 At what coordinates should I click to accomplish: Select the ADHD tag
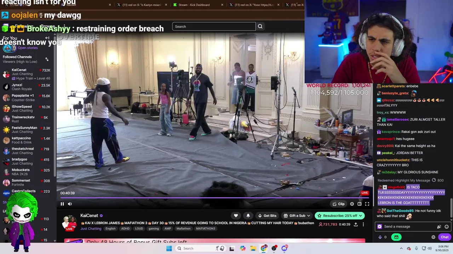point(125,229)
